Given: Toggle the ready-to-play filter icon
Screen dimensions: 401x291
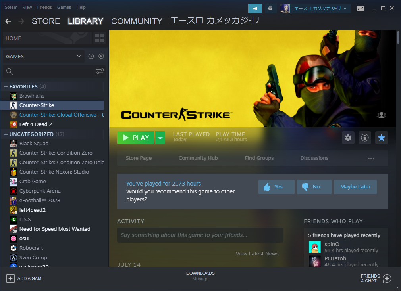Looking at the screenshot, I should pos(101,56).
